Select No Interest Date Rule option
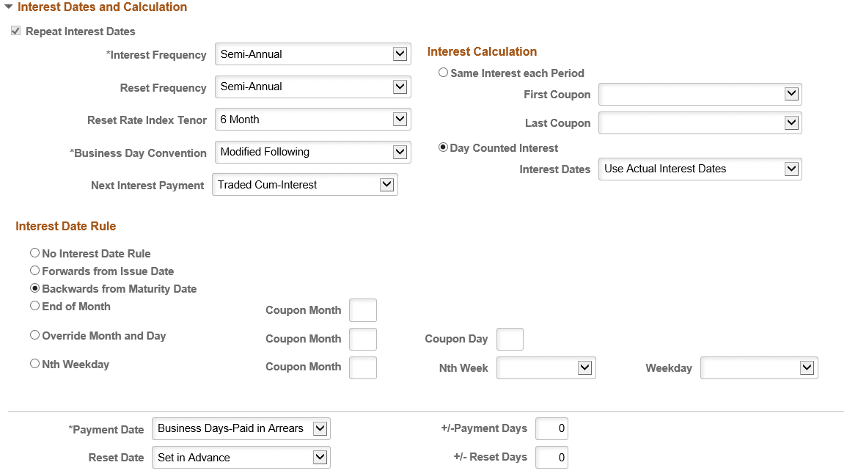 coord(34,253)
